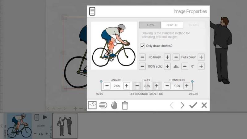
Task: Increase brush with plus beside No brush
Action: click(x=167, y=57)
